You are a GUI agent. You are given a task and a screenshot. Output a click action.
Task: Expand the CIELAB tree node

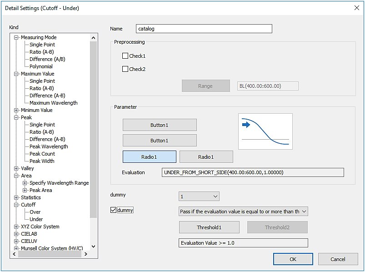[16, 234]
